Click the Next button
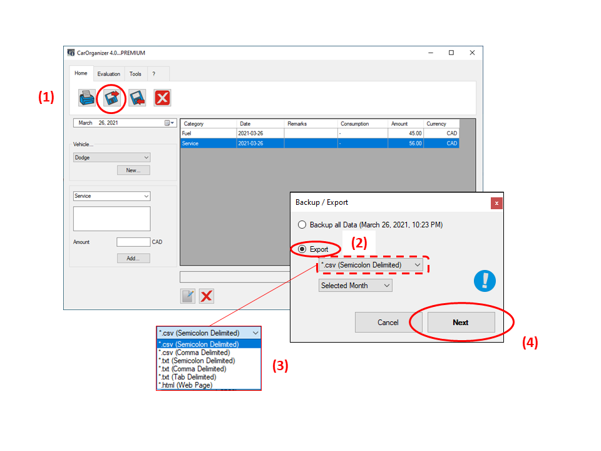The image size is (601, 451). coord(461,323)
